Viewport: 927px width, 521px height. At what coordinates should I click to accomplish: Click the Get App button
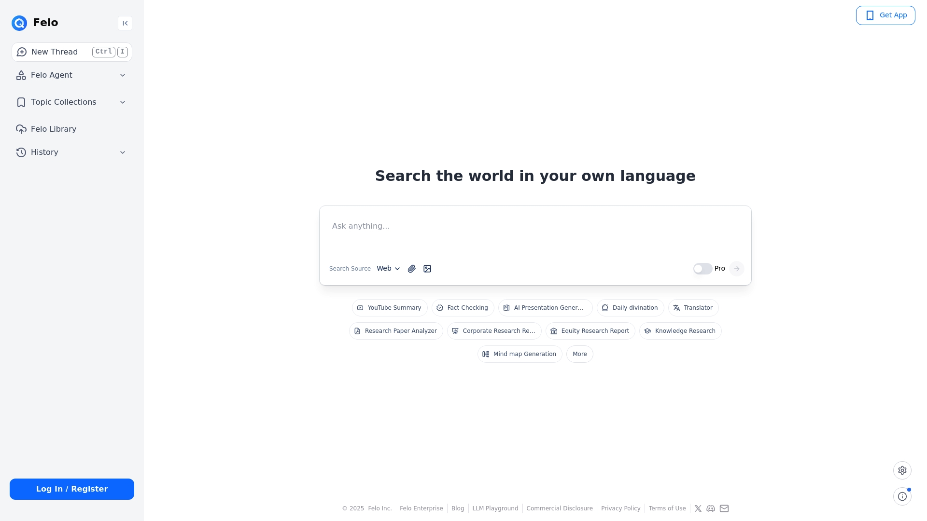coord(885,15)
